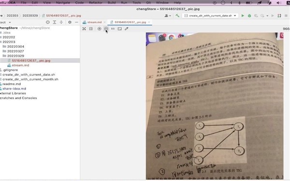
Task: Fit image zoom to window
Action: click(120, 29)
